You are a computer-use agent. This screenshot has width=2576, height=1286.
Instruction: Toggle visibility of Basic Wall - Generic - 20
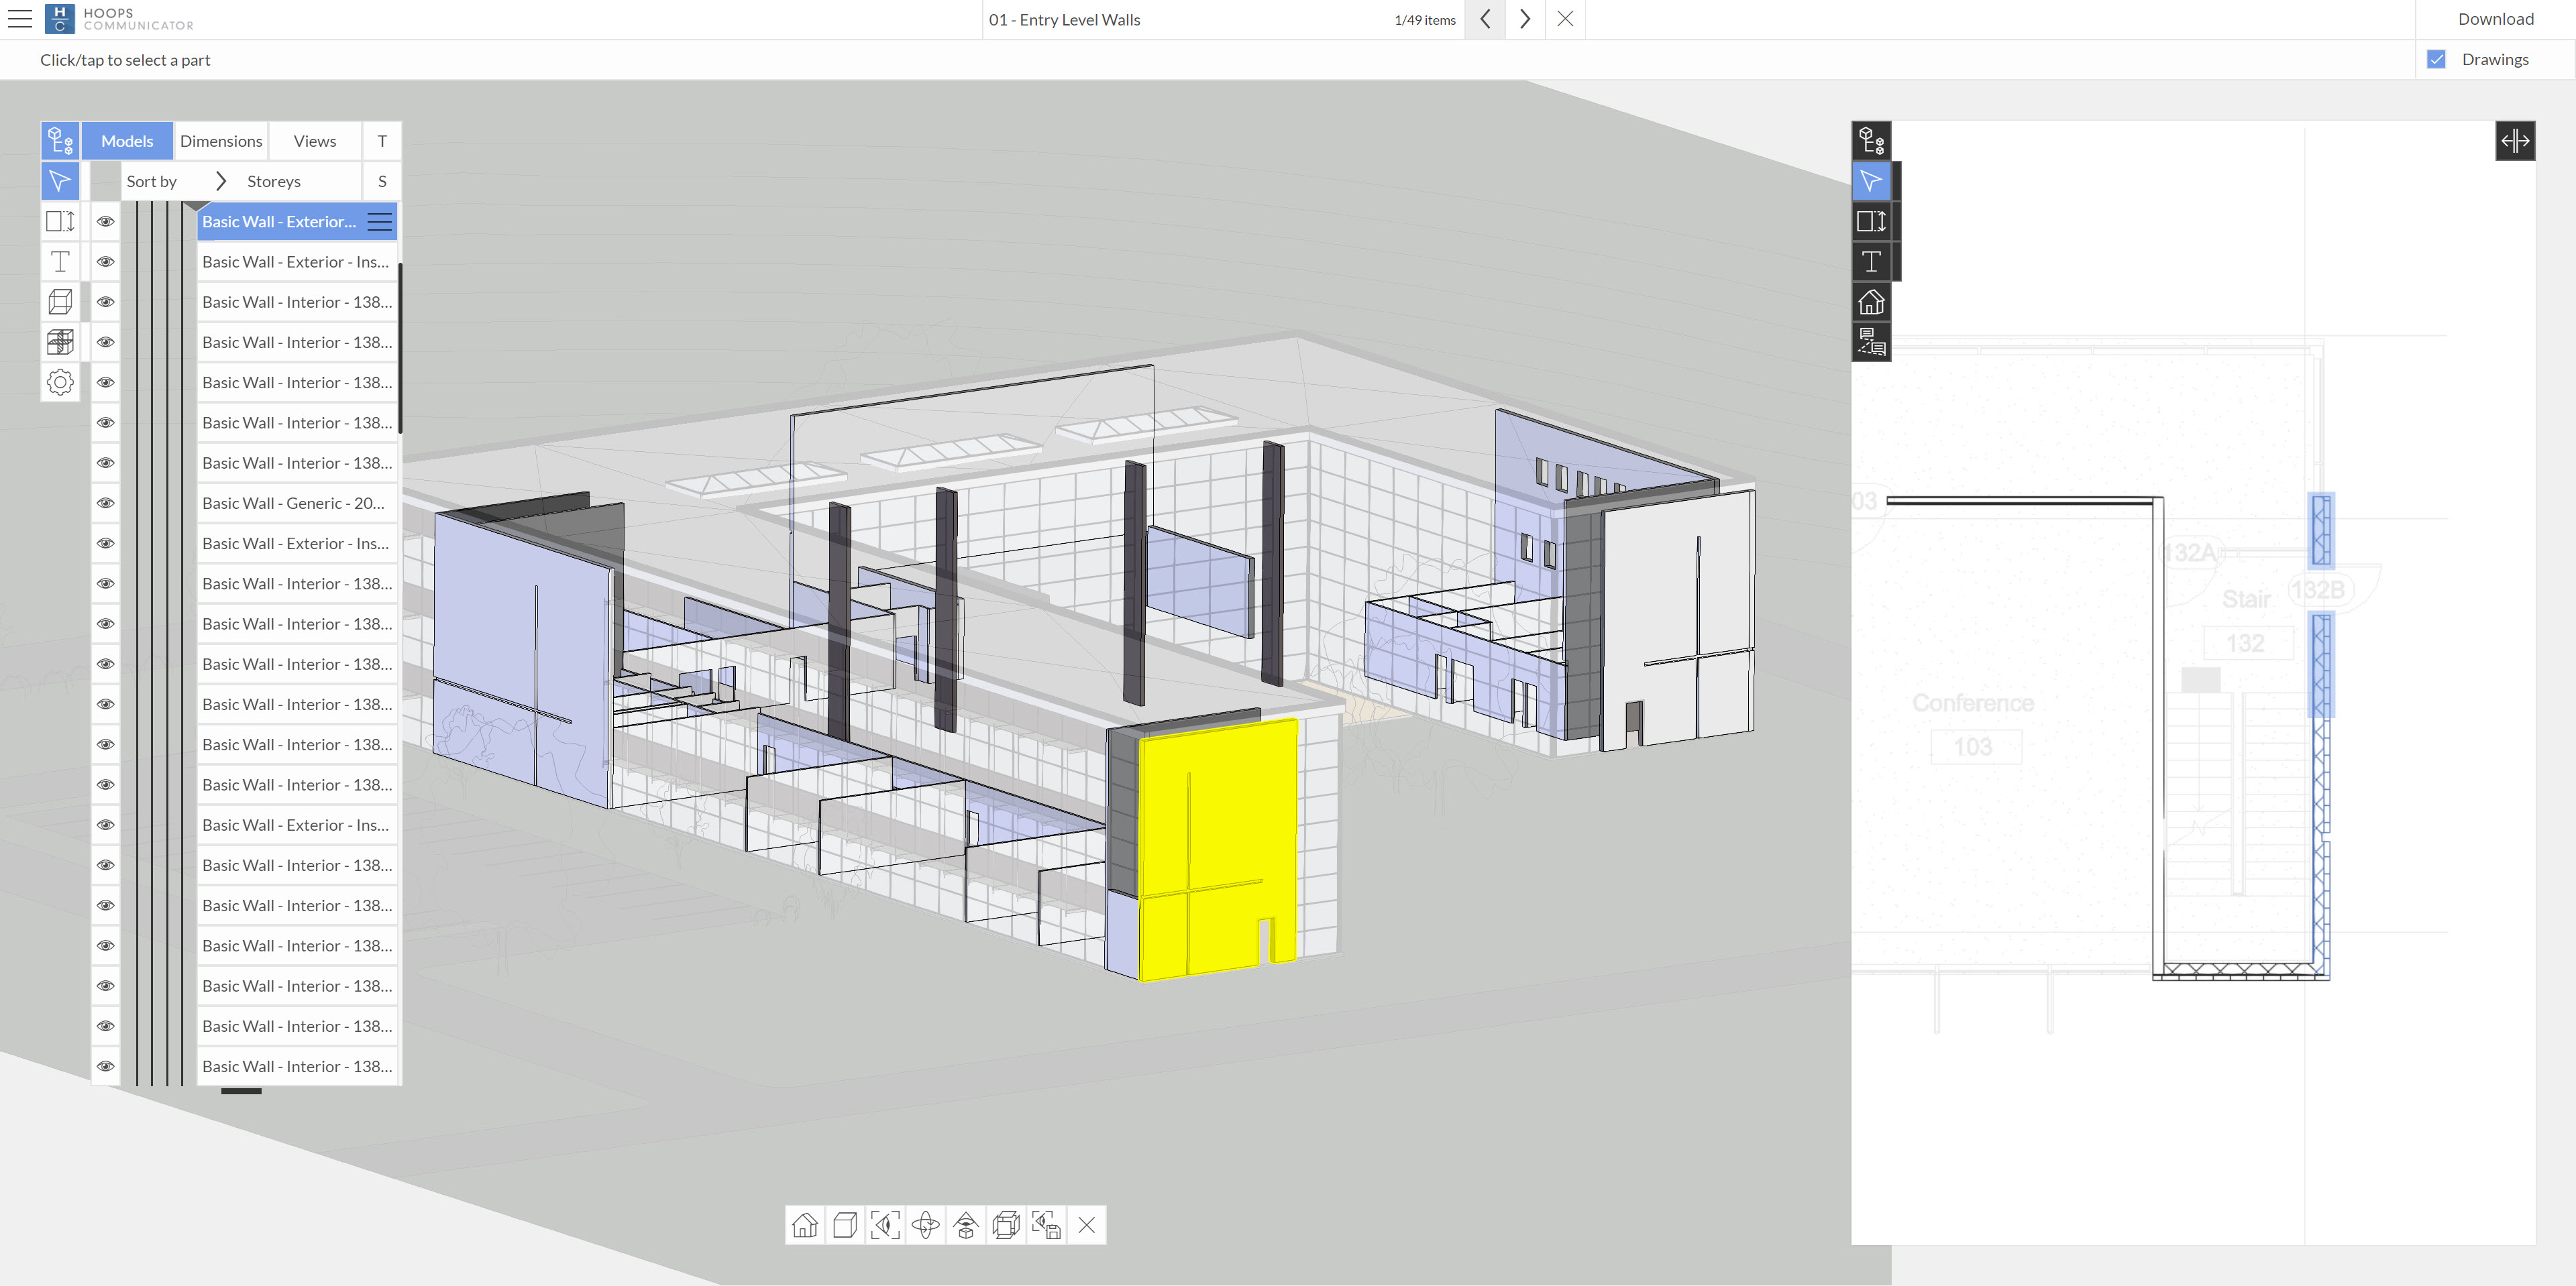105,503
